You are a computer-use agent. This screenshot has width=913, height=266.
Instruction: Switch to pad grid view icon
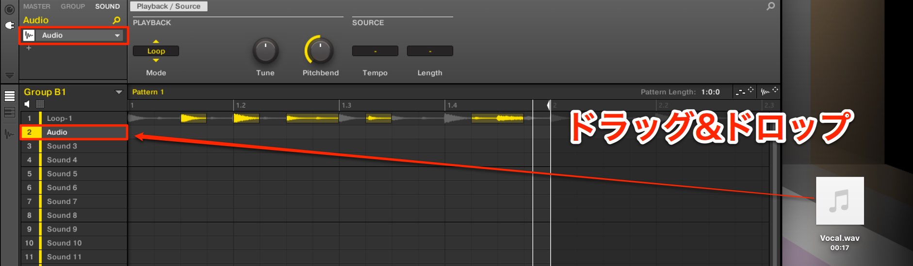(x=40, y=104)
